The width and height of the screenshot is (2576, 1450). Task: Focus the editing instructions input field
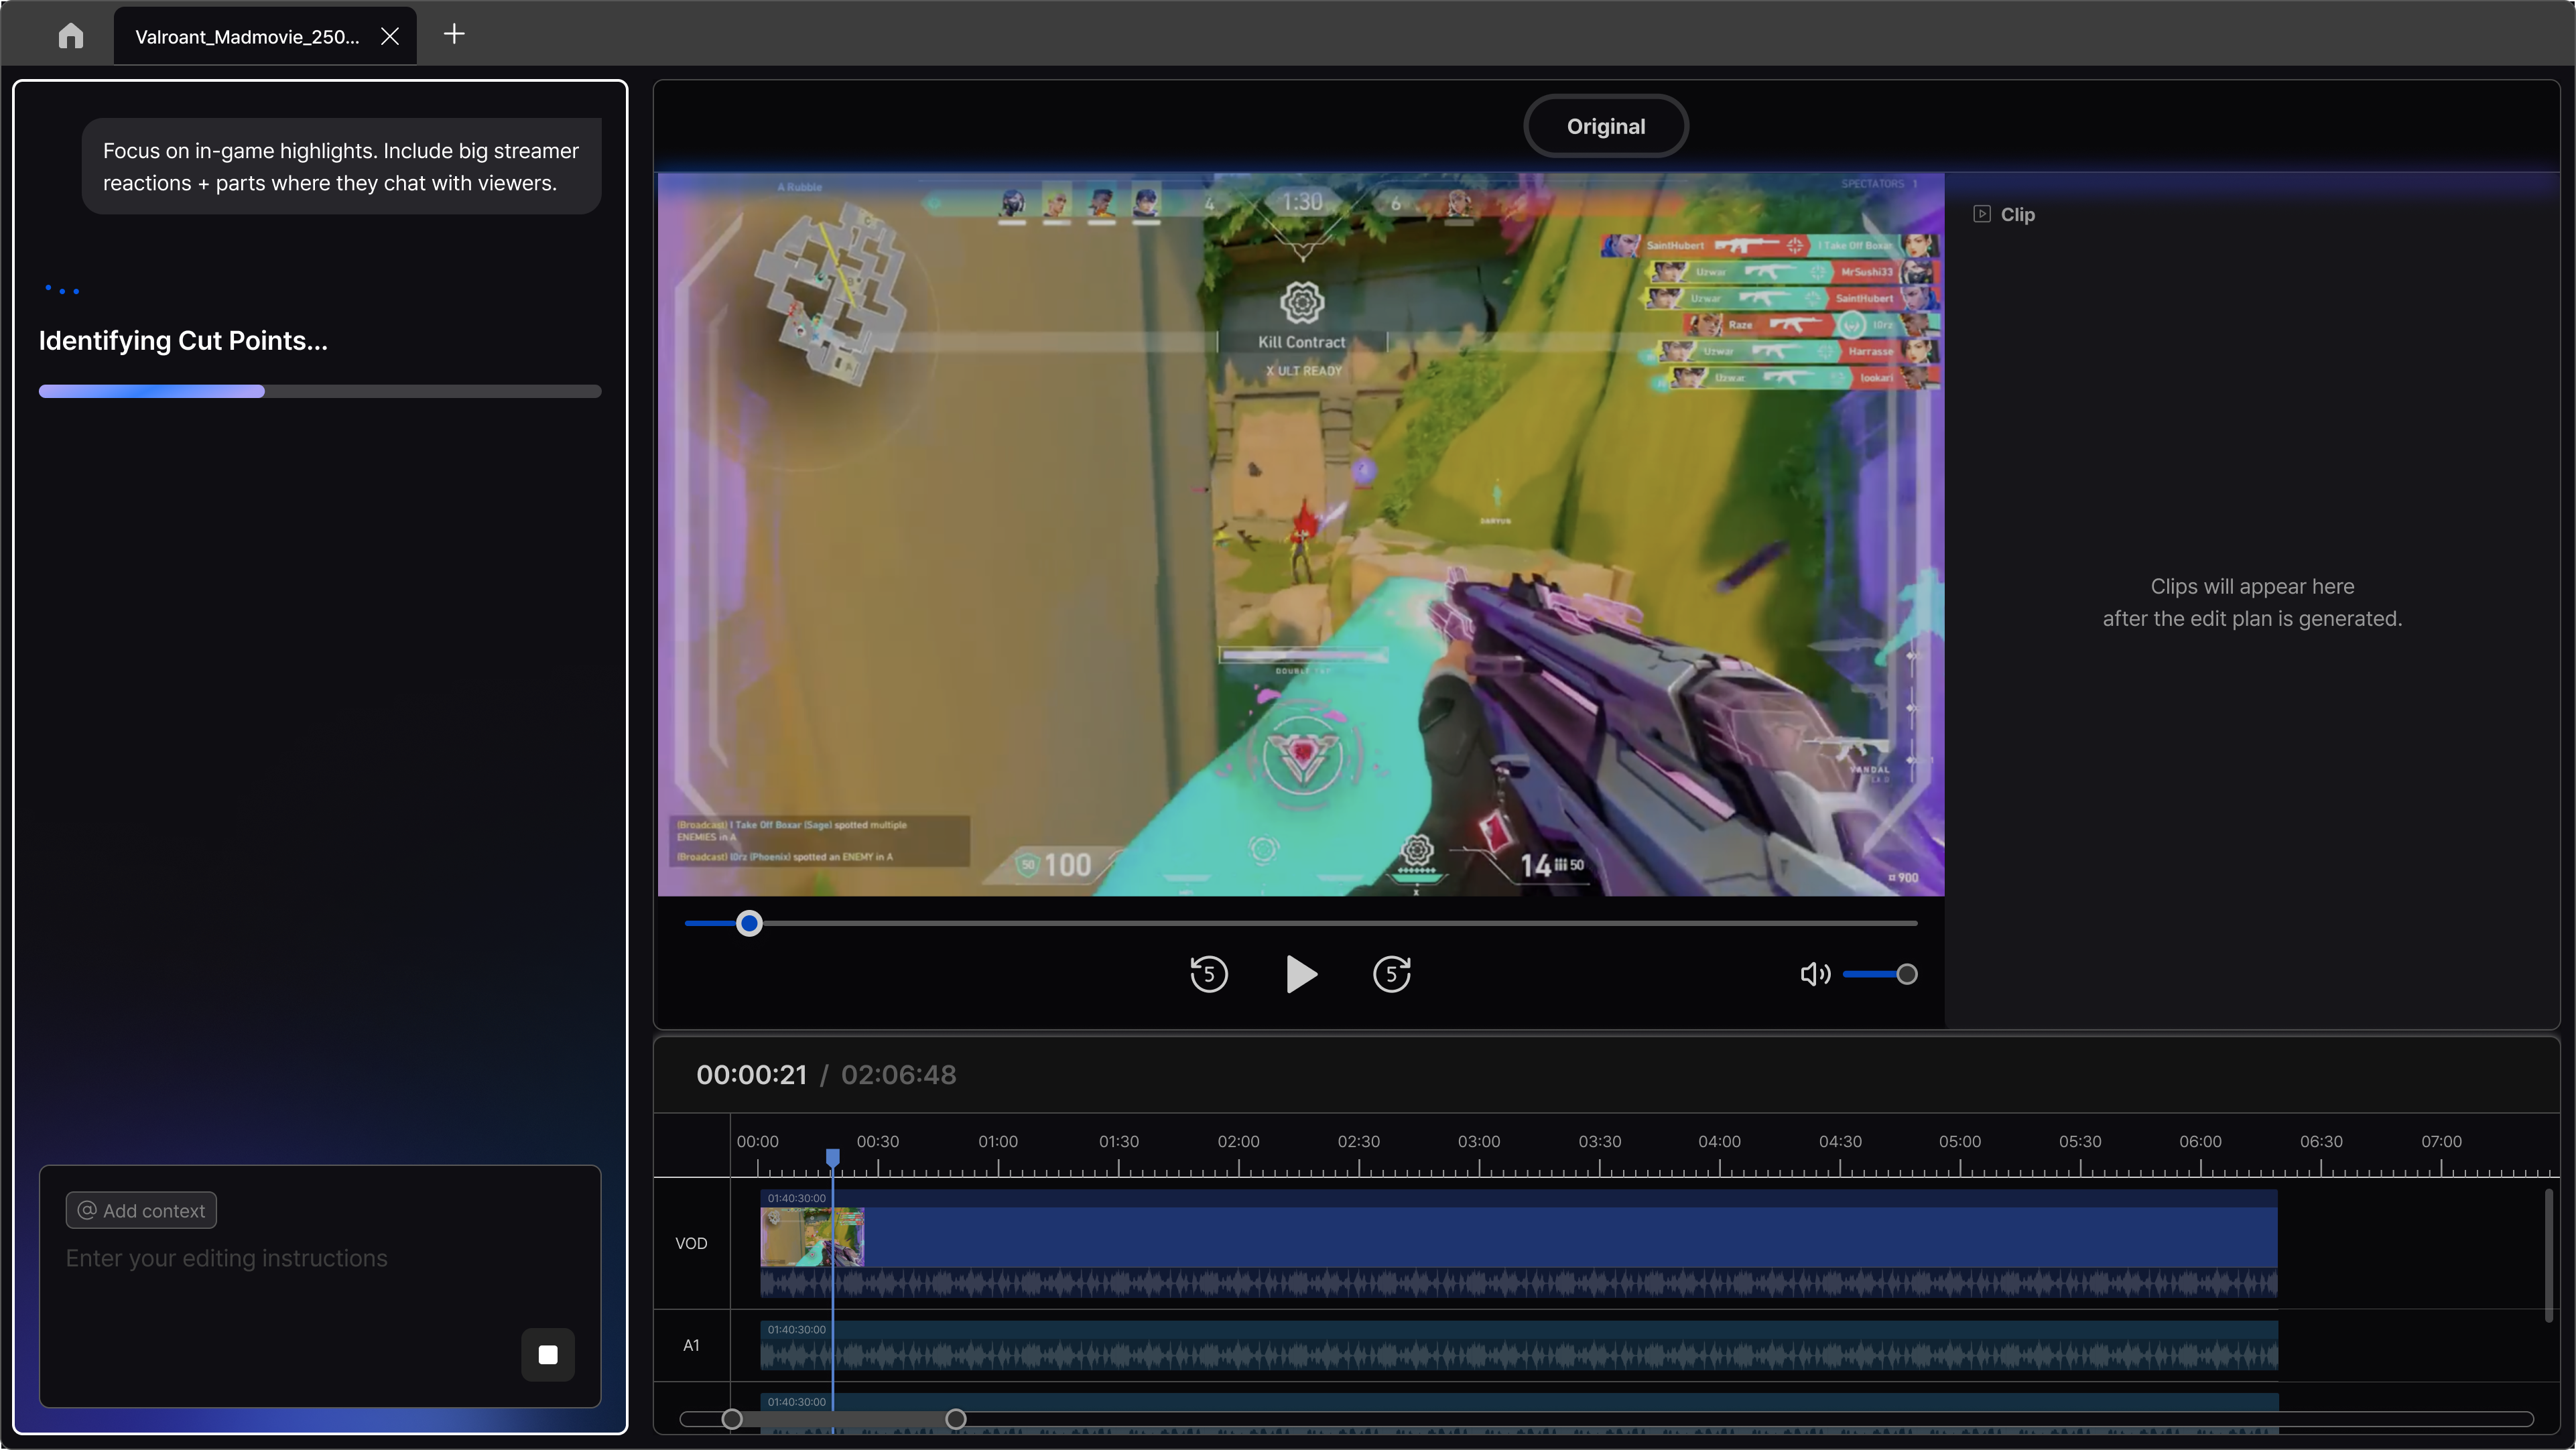pos(320,1285)
